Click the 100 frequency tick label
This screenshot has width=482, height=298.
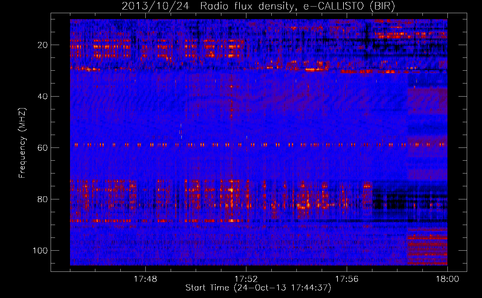coord(40,251)
